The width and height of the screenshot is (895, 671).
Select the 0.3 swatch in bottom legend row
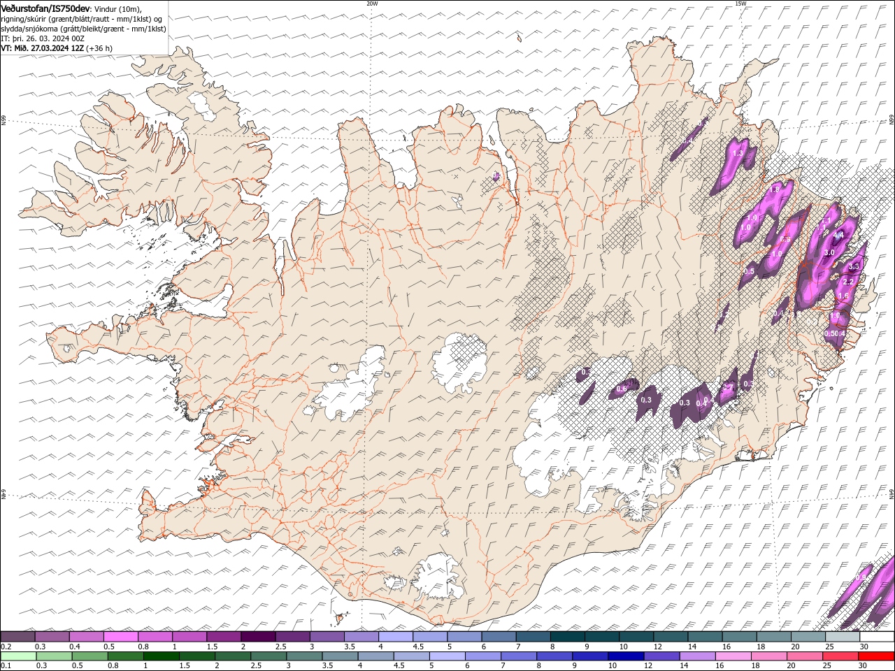coord(54,656)
